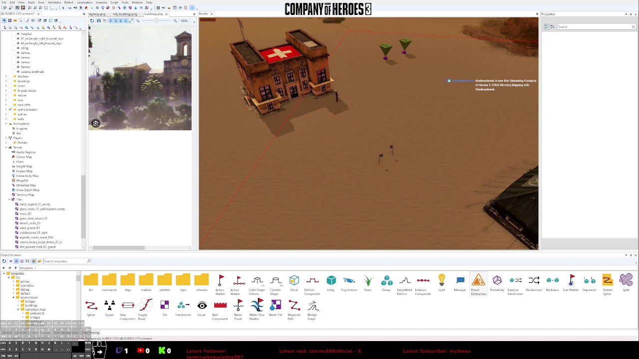
Task: Choose the Supply Road template
Action: pos(146,305)
